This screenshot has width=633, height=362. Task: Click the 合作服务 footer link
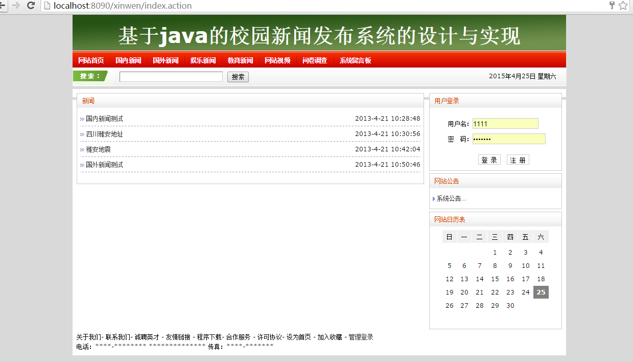click(x=239, y=337)
